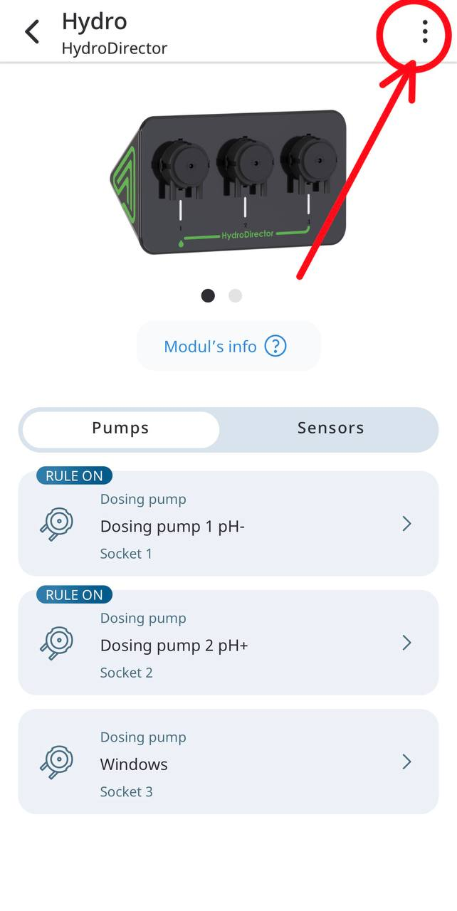The width and height of the screenshot is (457, 911).
Task: Open Windows pump details with the chevron
Action: point(407,762)
